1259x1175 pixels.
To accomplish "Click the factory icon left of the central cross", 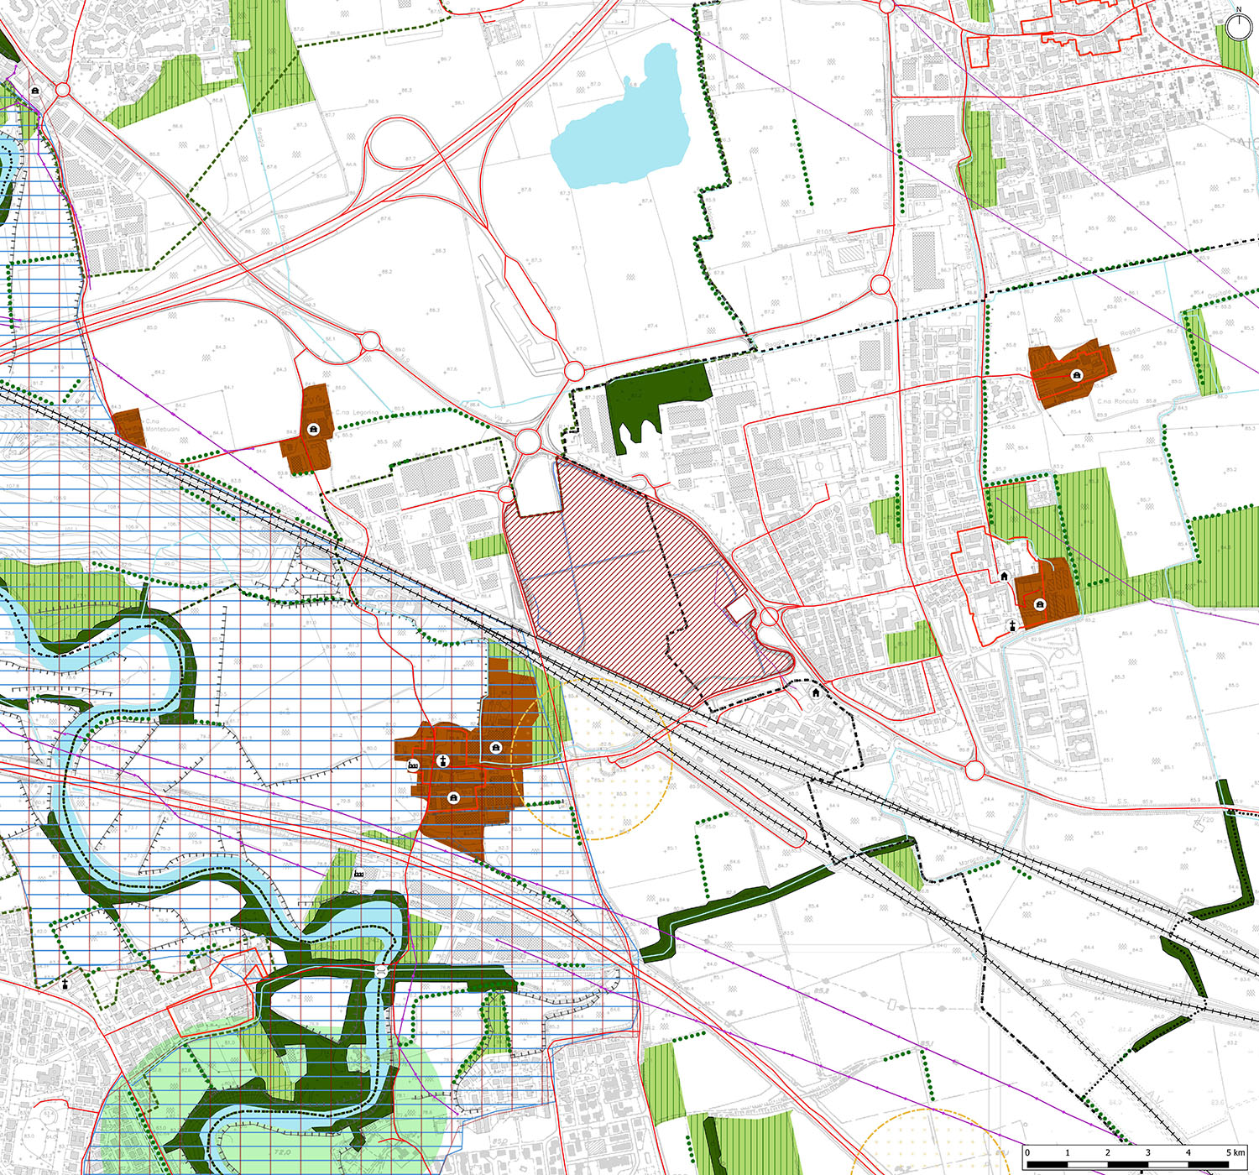I will [x=413, y=765].
